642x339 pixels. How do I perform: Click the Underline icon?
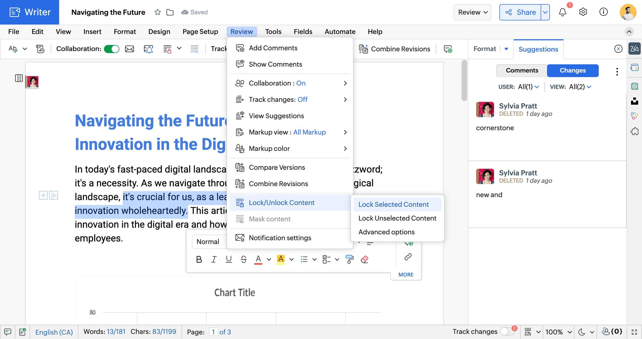point(229,259)
